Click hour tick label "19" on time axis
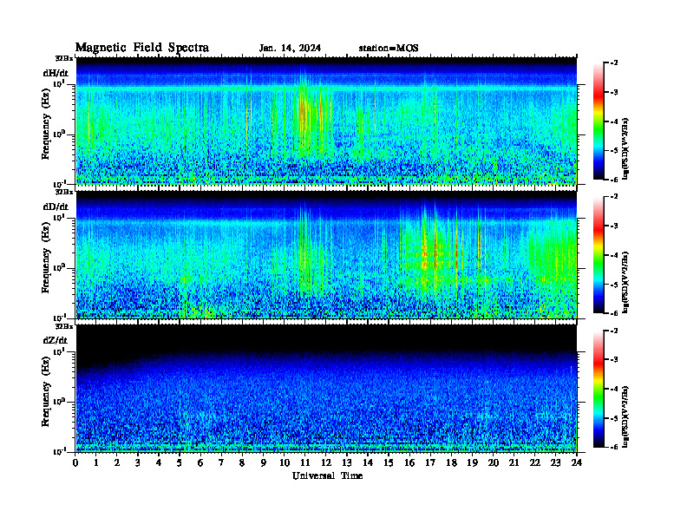 (472, 463)
